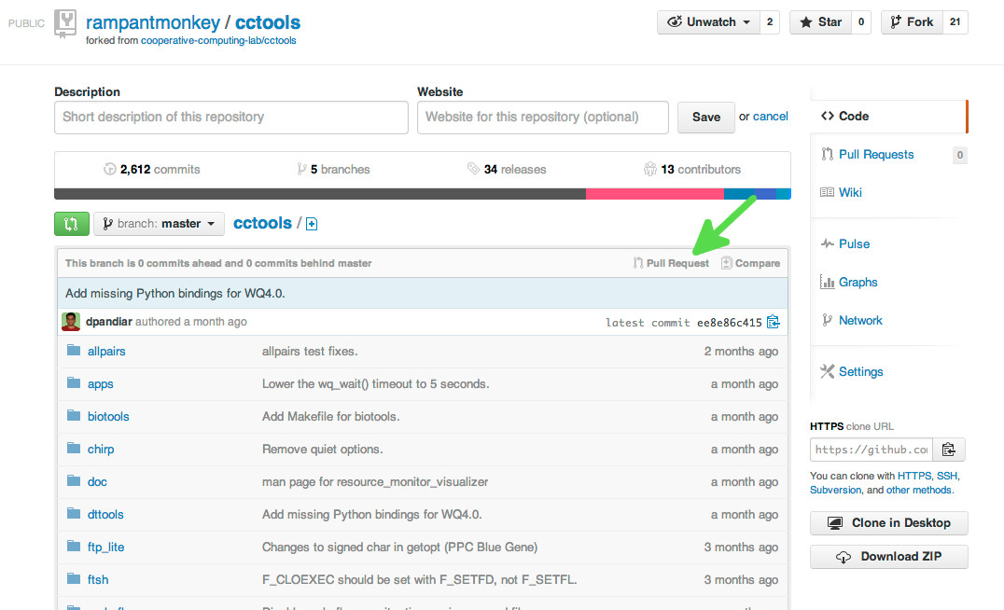Open the Network tab label

[860, 320]
